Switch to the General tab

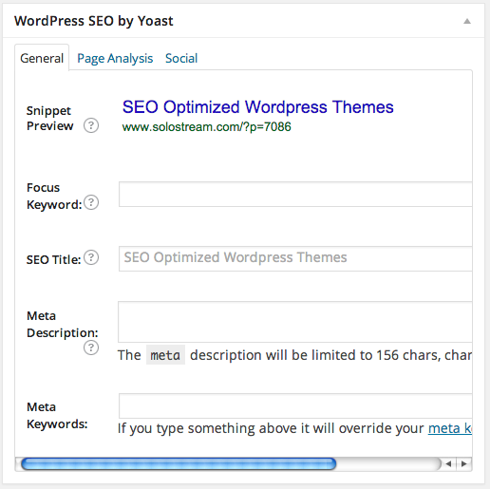point(42,58)
